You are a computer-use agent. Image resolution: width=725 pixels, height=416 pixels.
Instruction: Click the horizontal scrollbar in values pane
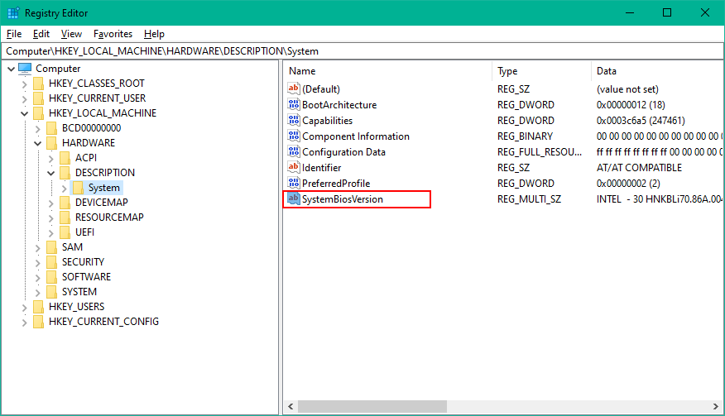pos(497,408)
